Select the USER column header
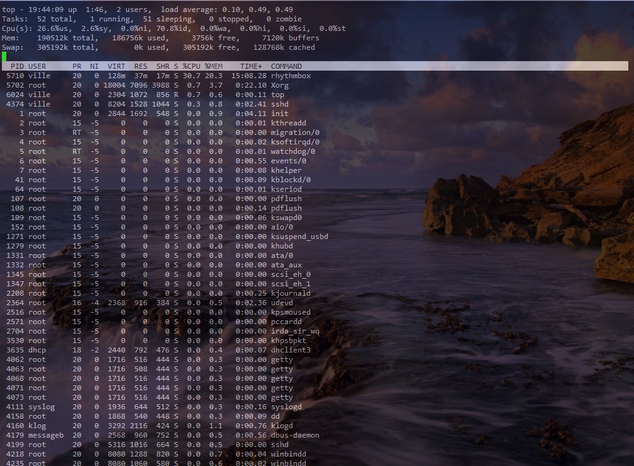 [x=37, y=66]
